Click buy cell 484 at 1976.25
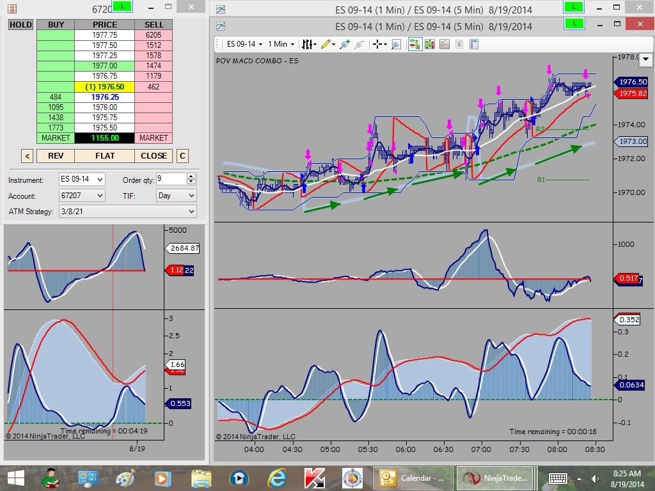 (x=56, y=97)
